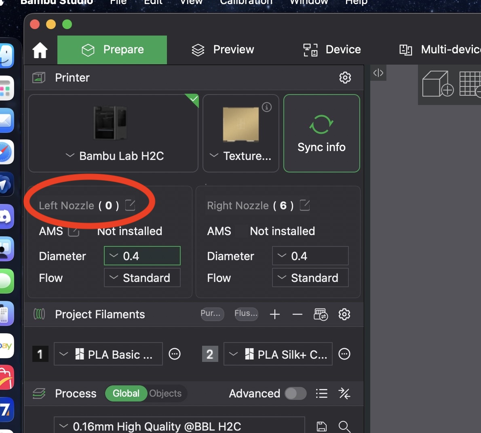Click the Flushing volumes button

tap(246, 314)
